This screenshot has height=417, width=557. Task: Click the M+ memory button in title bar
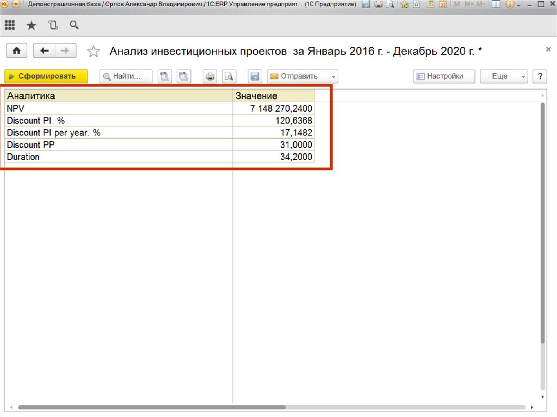pos(468,4)
